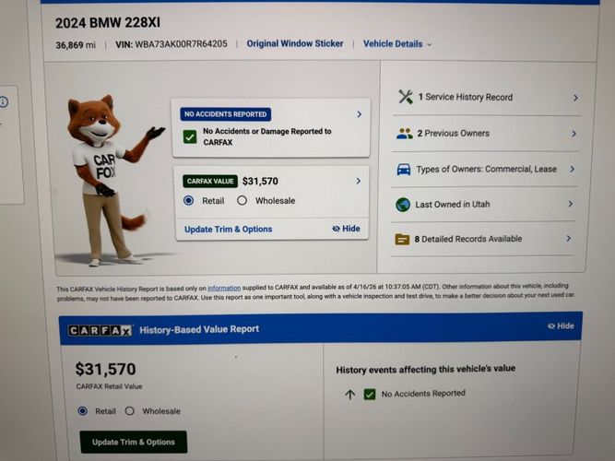Select the Retail radio in CARFAX Value card

pyautogui.click(x=189, y=200)
